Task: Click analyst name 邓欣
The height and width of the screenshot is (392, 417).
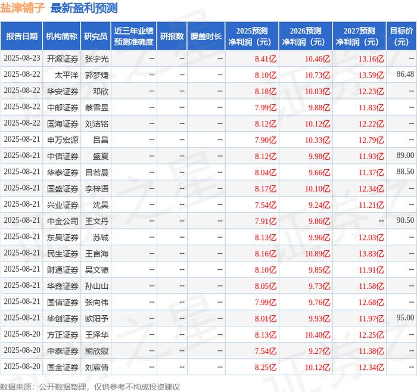Action: pyautogui.click(x=101, y=91)
